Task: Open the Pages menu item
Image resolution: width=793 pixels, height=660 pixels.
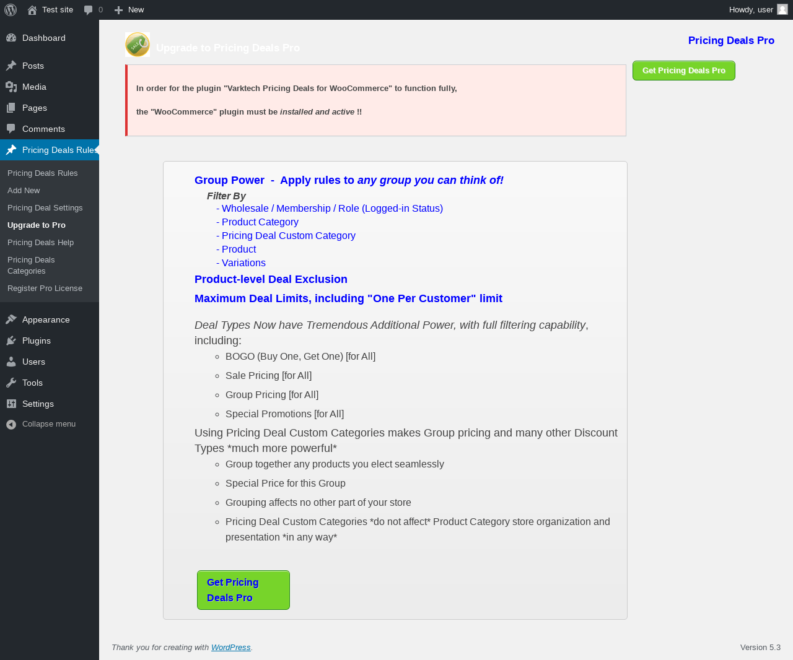Action: coord(50,108)
